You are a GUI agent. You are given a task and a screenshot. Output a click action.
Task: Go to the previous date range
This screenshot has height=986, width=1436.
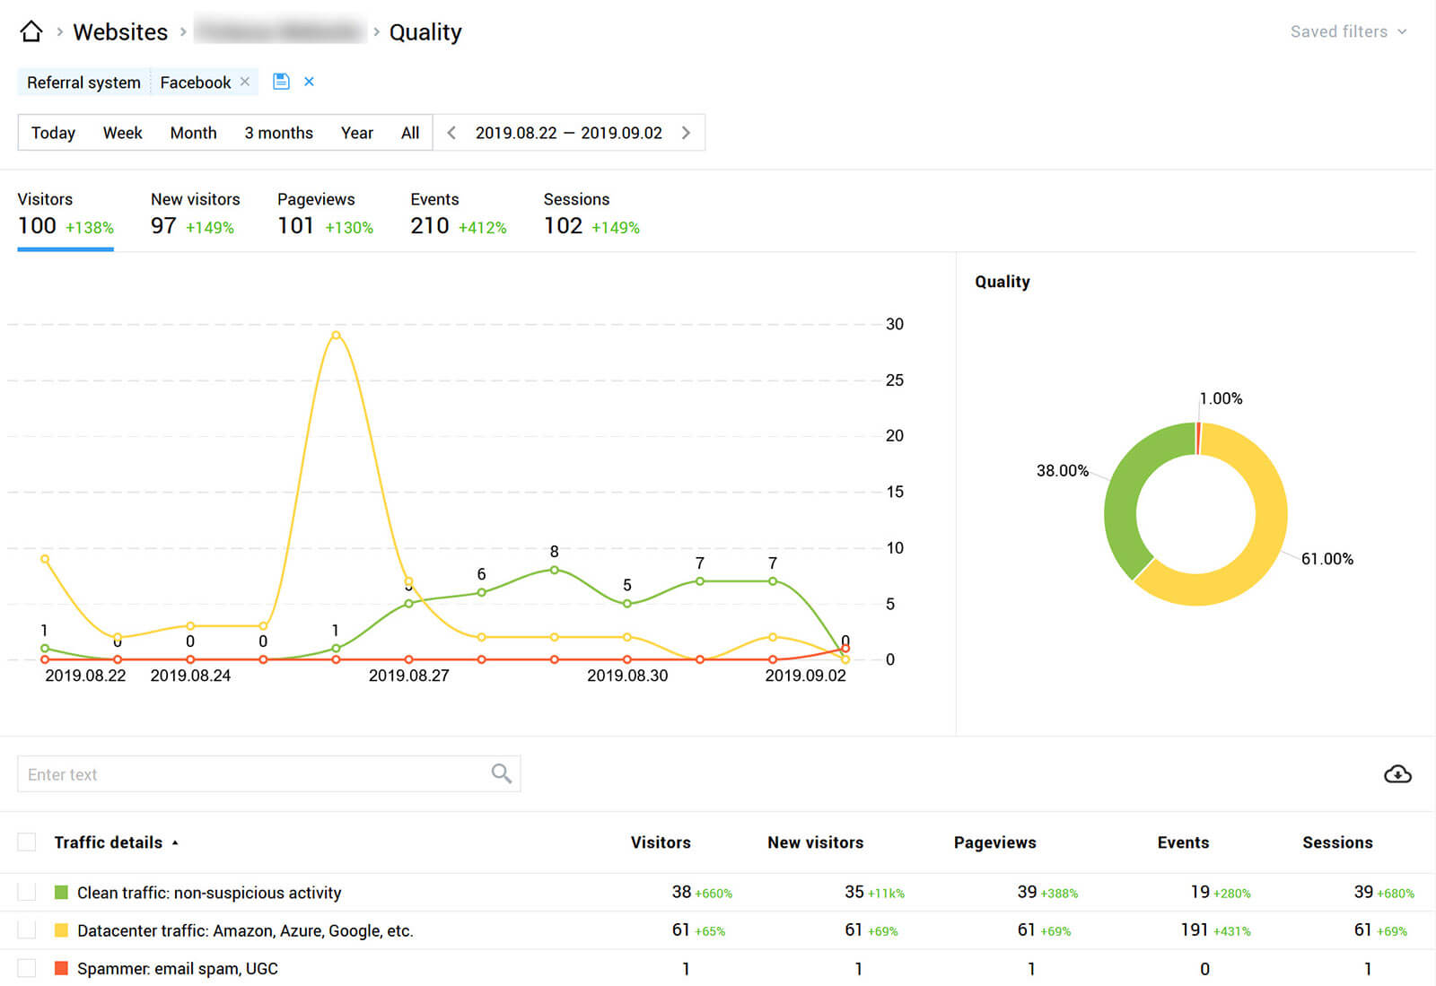click(x=451, y=132)
